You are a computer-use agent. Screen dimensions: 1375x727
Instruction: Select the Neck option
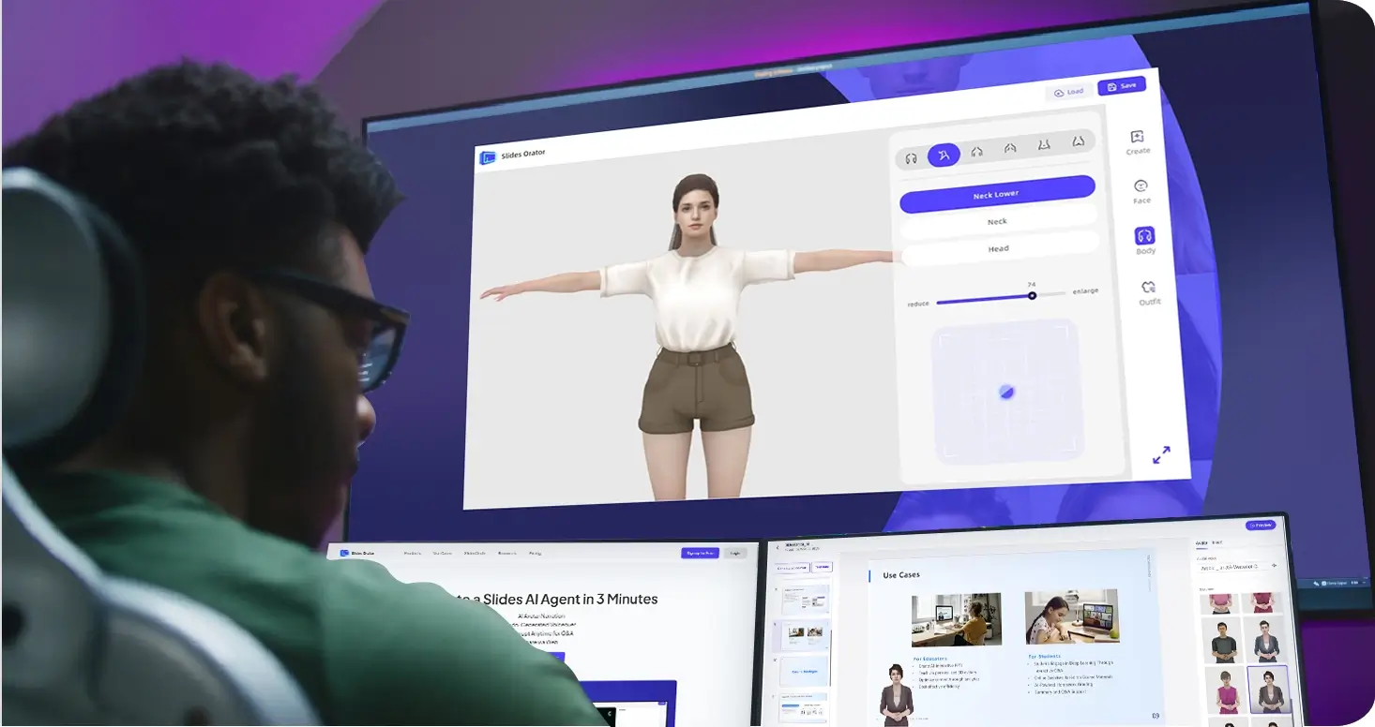click(998, 222)
